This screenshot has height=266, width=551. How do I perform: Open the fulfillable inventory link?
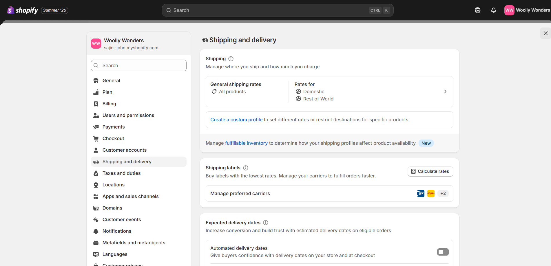coord(246,143)
